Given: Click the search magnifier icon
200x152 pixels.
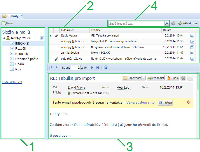Looking at the screenshot, I should point(167,23).
